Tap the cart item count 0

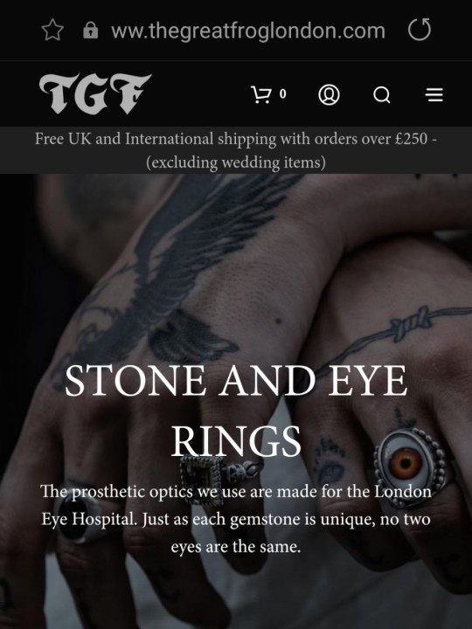283,93
